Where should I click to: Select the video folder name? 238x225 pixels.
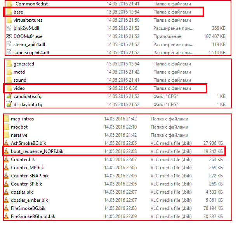click(19, 88)
